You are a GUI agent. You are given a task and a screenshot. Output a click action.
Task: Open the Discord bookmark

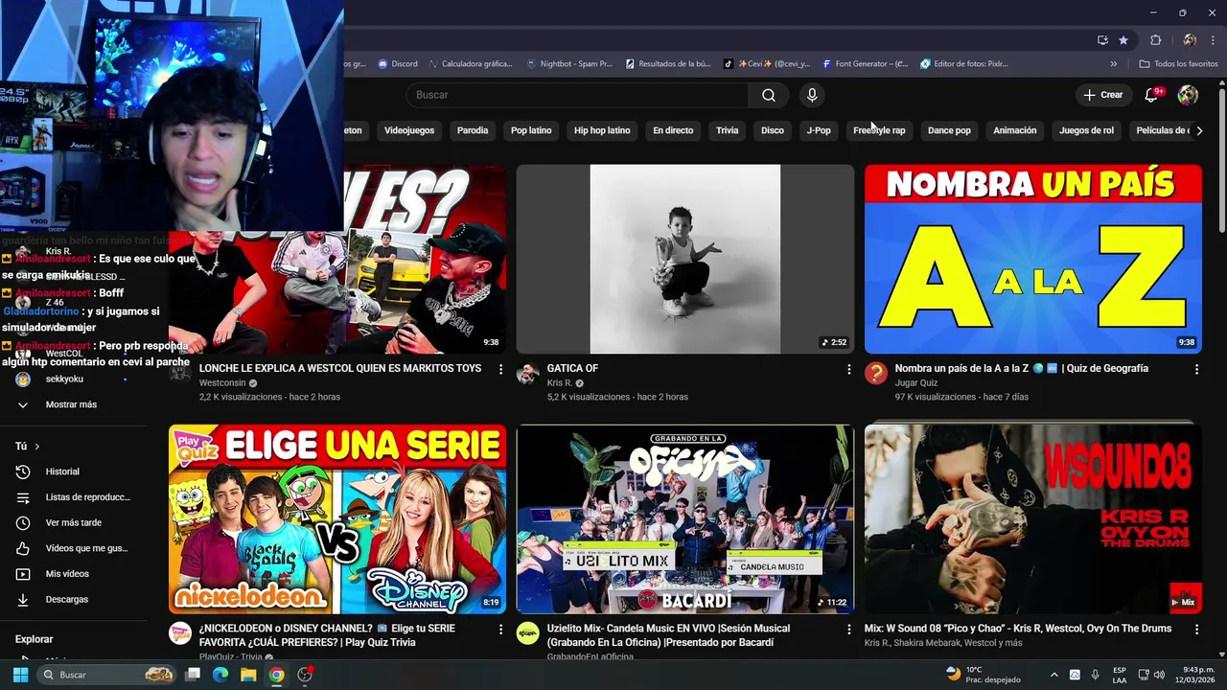coord(398,64)
